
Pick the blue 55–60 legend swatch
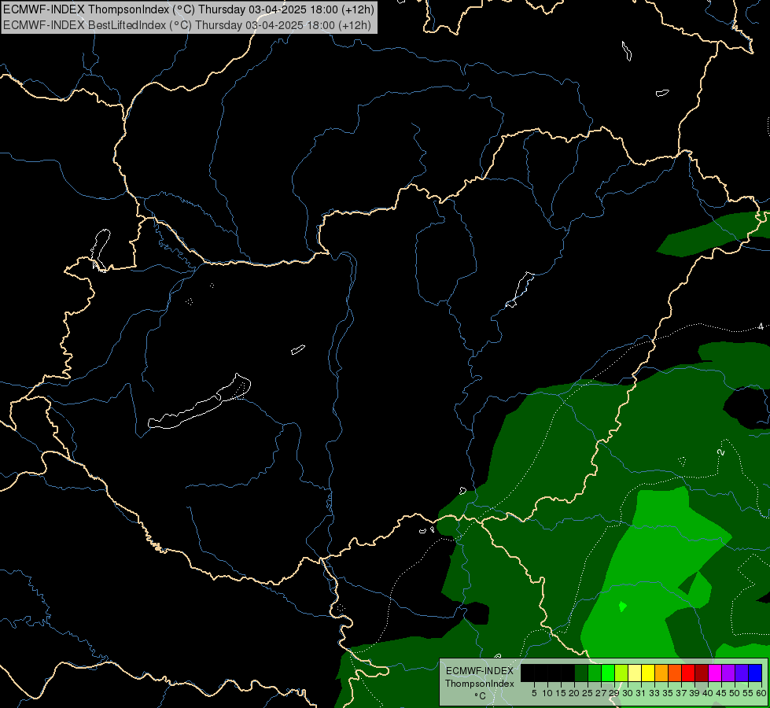755,673
